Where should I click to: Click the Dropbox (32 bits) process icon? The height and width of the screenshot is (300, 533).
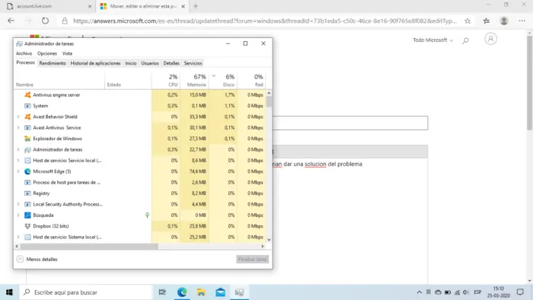tap(27, 226)
